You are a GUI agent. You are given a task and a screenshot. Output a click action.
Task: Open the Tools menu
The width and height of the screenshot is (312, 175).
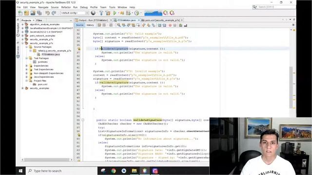pyautogui.click(x=112, y=7)
